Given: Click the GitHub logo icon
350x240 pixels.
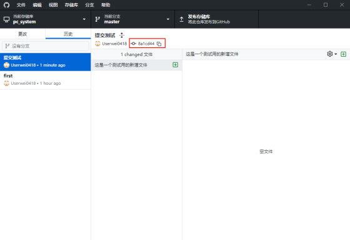Looking at the screenshot, I should [6, 5].
